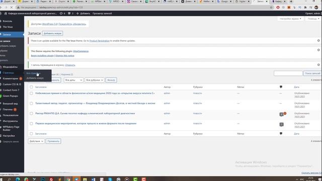Open Microsoft Edge from the taskbar
The height and width of the screenshot is (181, 322).
click(x=18, y=179)
